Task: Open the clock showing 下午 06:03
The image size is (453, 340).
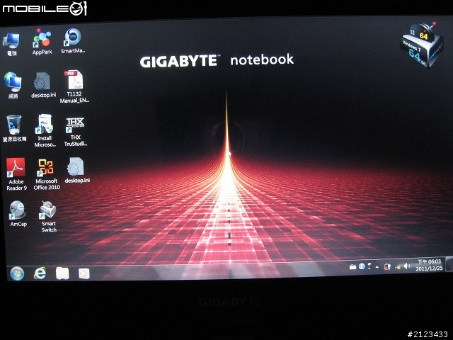Action: (429, 265)
